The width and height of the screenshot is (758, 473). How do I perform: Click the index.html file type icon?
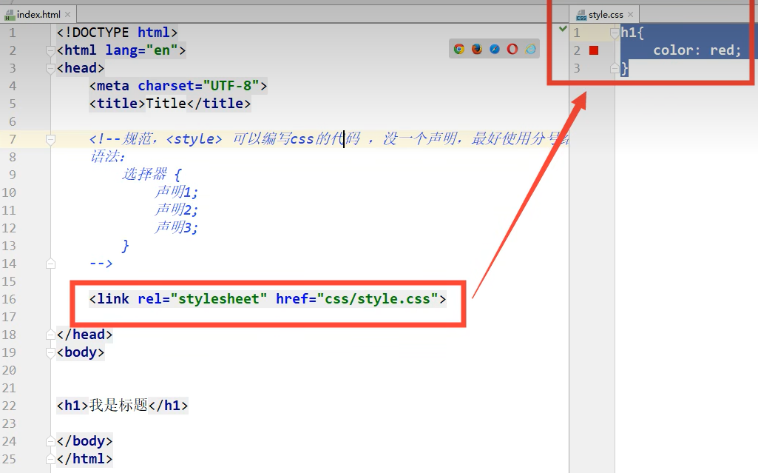[10, 15]
